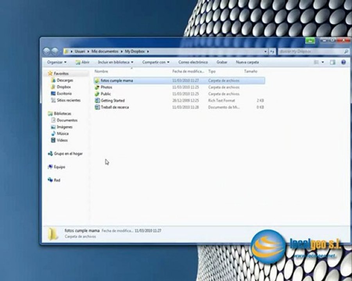Image resolution: width=352 pixels, height=281 pixels.
Task: Click the Imágenes library icon
Action: click(53, 127)
